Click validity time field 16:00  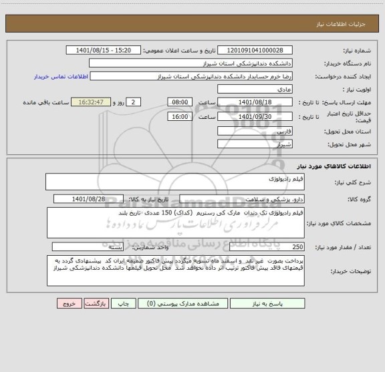[x=180, y=117]
